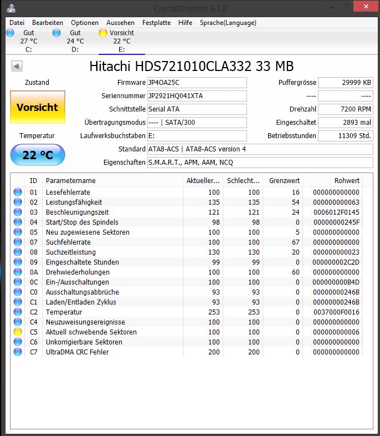This screenshot has height=436, width=380.
Task: Click the Drehzahl value 7200 RPM
Action: 345,109
